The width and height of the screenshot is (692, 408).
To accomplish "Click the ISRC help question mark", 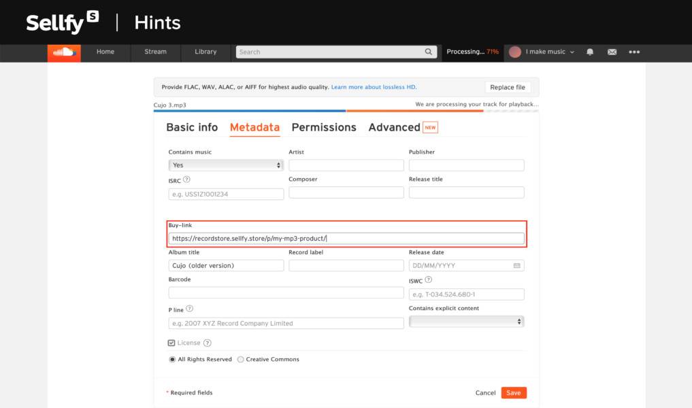I will (186, 180).
